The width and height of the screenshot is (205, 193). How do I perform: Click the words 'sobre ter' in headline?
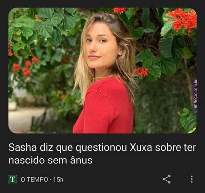[x=176, y=148]
